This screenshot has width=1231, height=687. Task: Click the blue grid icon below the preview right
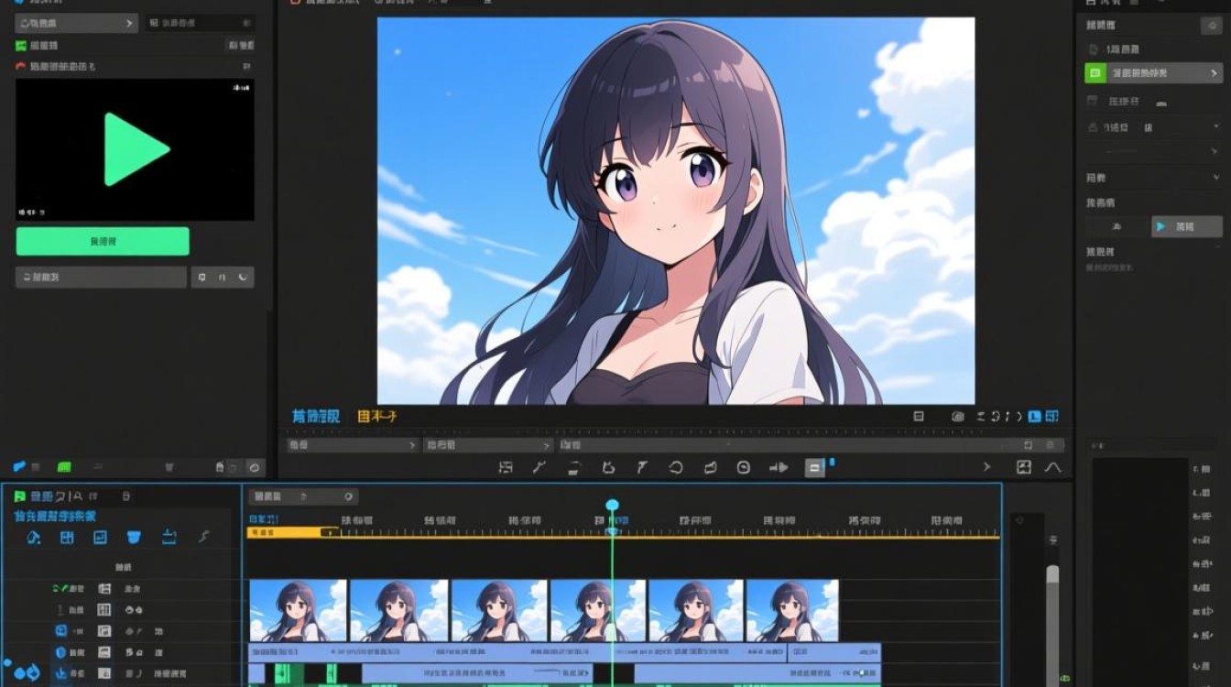tap(1051, 416)
